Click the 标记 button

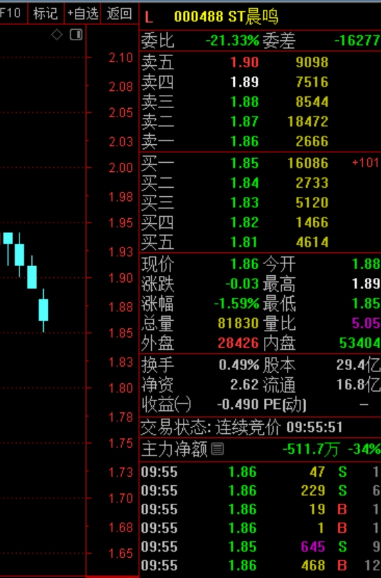[46, 14]
